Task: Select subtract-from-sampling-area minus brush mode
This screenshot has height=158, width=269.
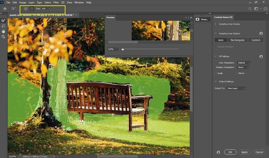Action: 32,9
